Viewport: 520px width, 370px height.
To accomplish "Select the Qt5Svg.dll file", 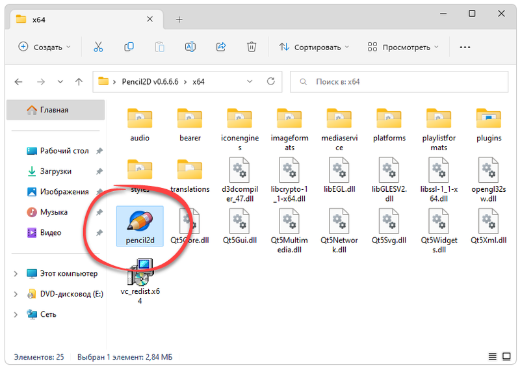I will pos(389,227).
